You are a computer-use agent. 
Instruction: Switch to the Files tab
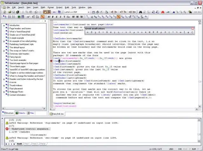click(x=31, y=113)
